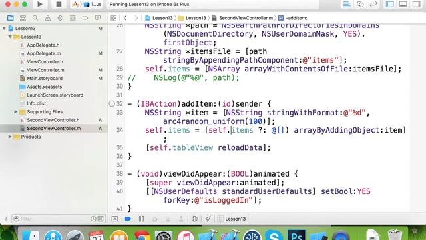Open Assets.xcassets catalog
This screenshot has width=426, height=240.
click(45, 87)
